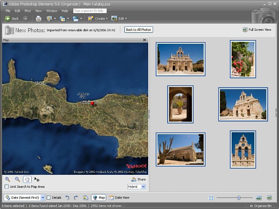Screen dimensions: 279x209
Task: Click '2952 items not shown' in status bar
Action: pyautogui.click(x=106, y=206)
